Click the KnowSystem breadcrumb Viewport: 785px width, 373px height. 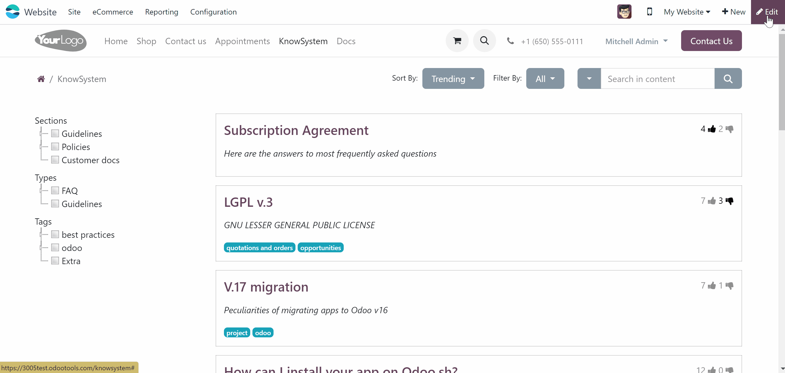pyautogui.click(x=82, y=79)
